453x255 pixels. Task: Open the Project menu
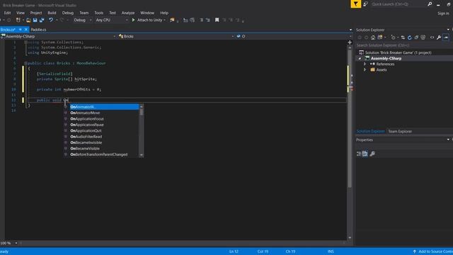[x=36, y=13]
